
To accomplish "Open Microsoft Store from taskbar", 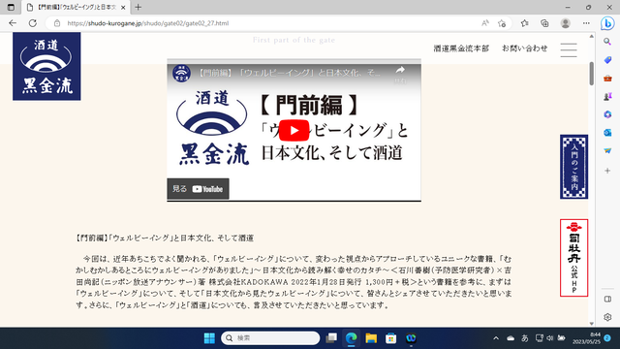I will [x=391, y=338].
